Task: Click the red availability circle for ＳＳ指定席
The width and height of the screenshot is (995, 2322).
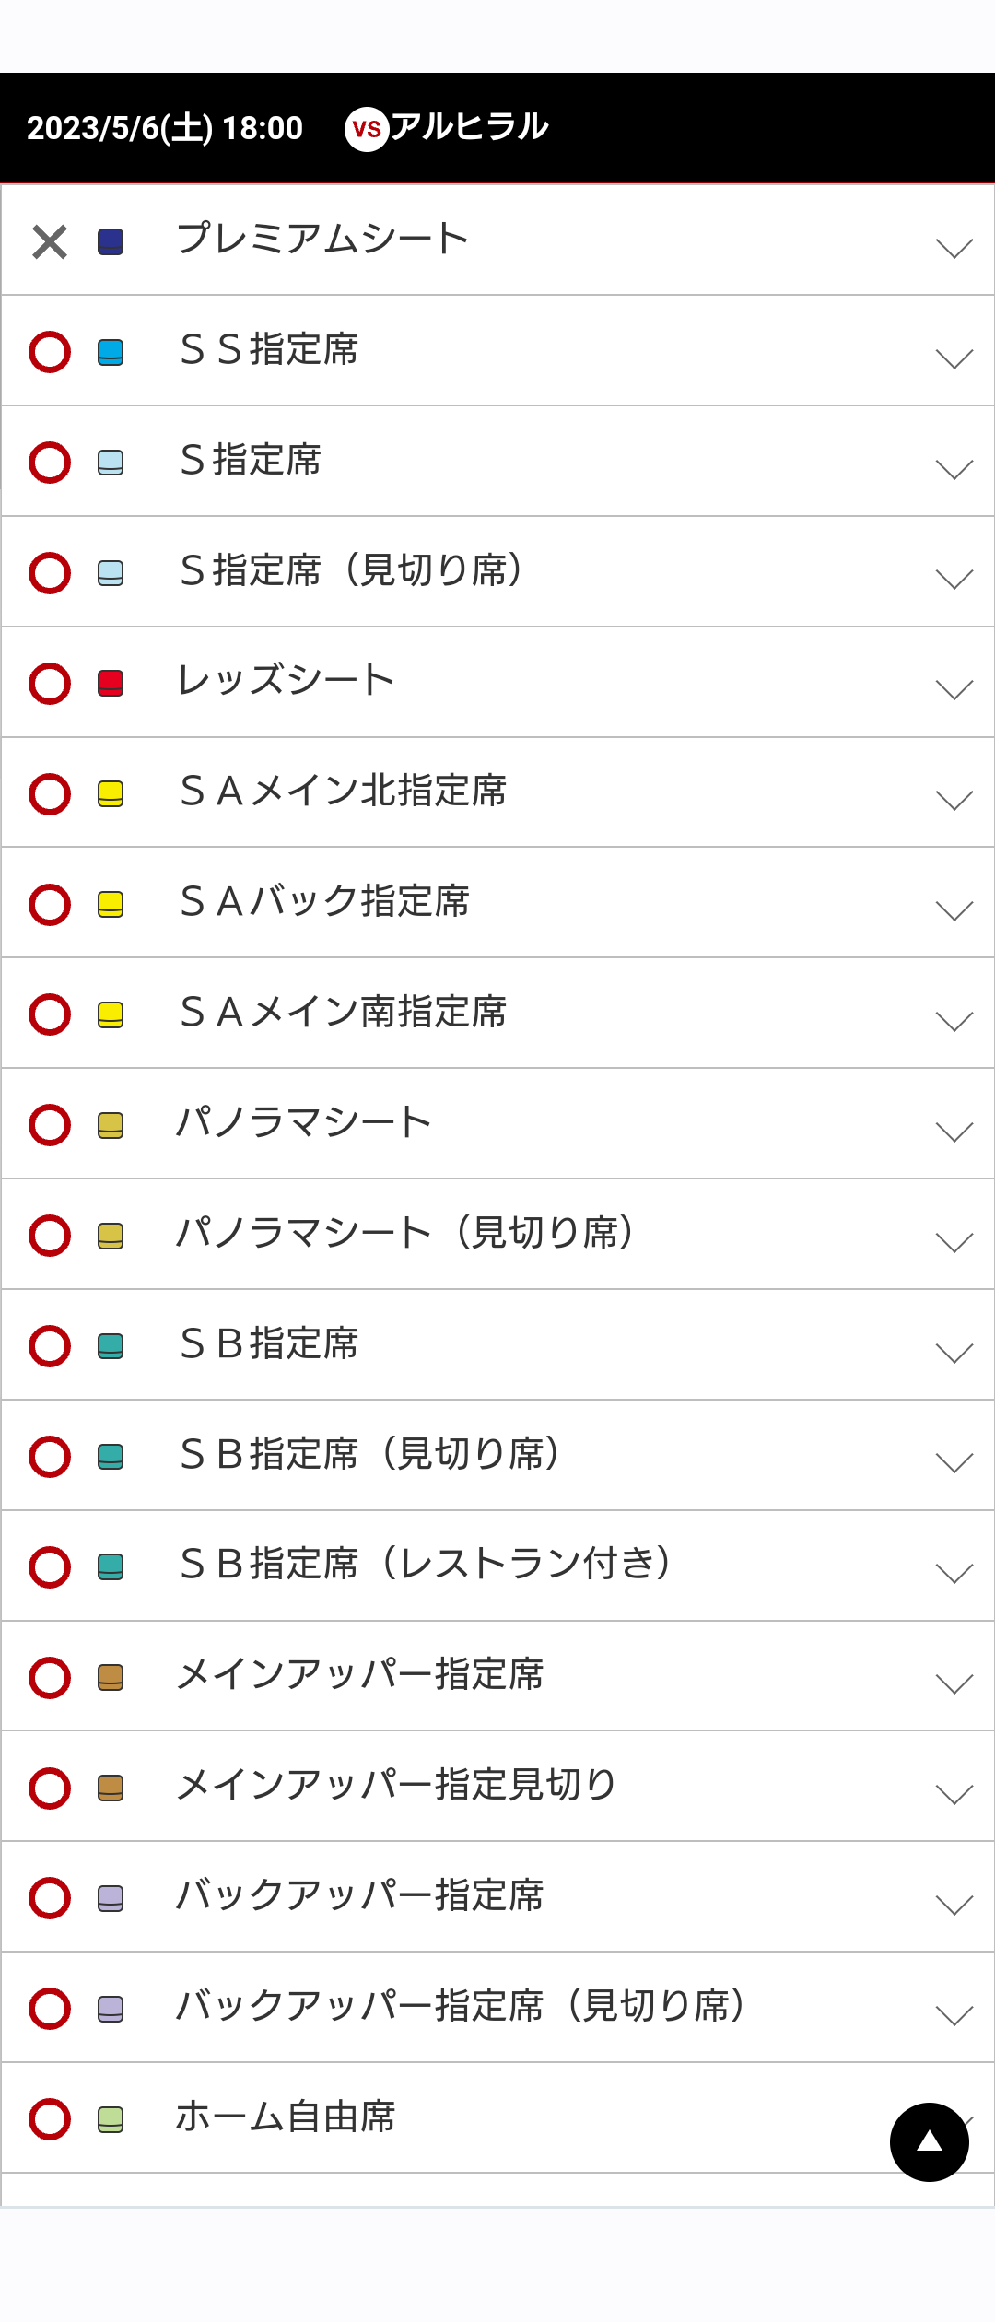Action: tap(50, 352)
